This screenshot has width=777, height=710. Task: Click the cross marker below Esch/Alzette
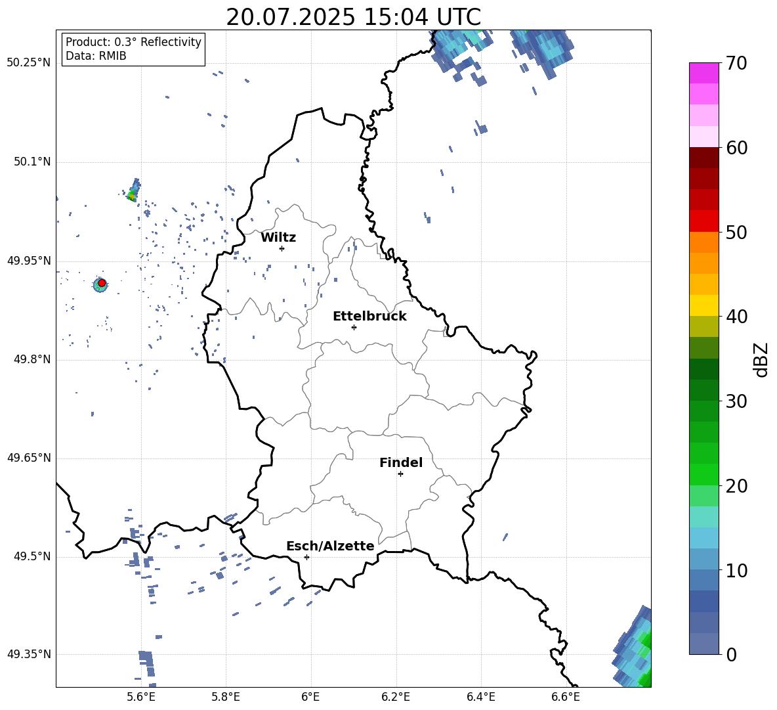306,557
